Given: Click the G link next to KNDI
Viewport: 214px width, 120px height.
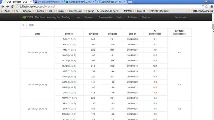Looking at the screenshot, I should click(x=72, y=77).
